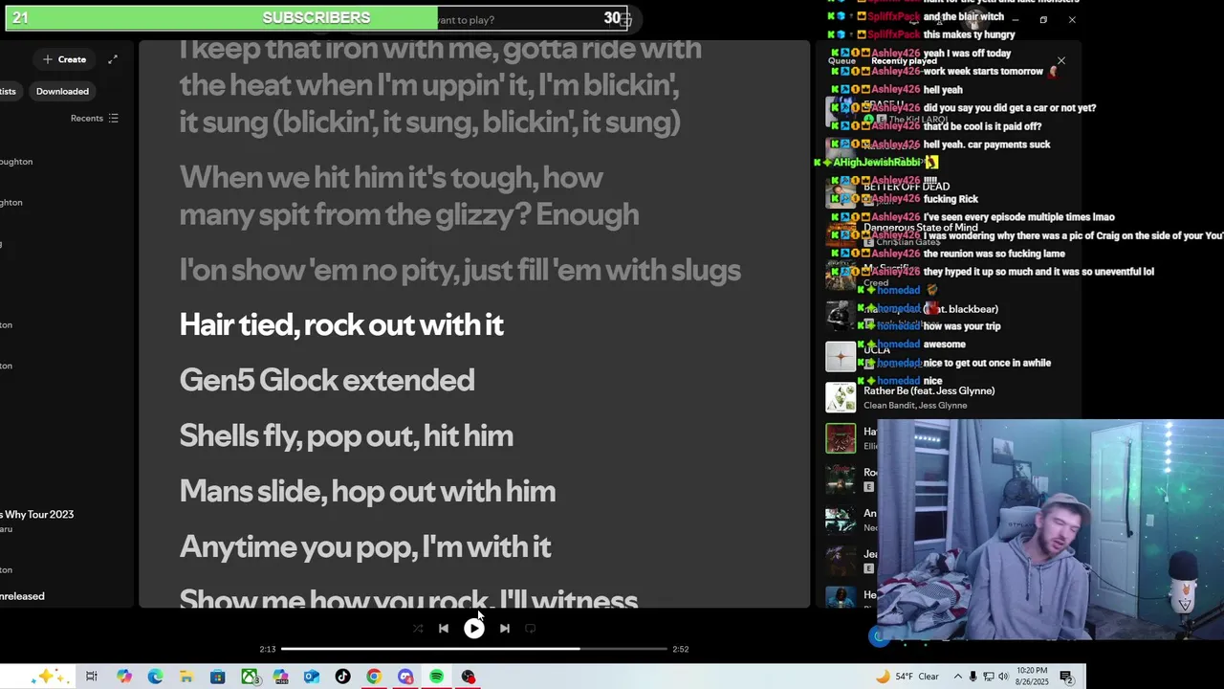
Task: Open the Clean Bandit, Jess Glynne artist link
Action: coord(915,405)
